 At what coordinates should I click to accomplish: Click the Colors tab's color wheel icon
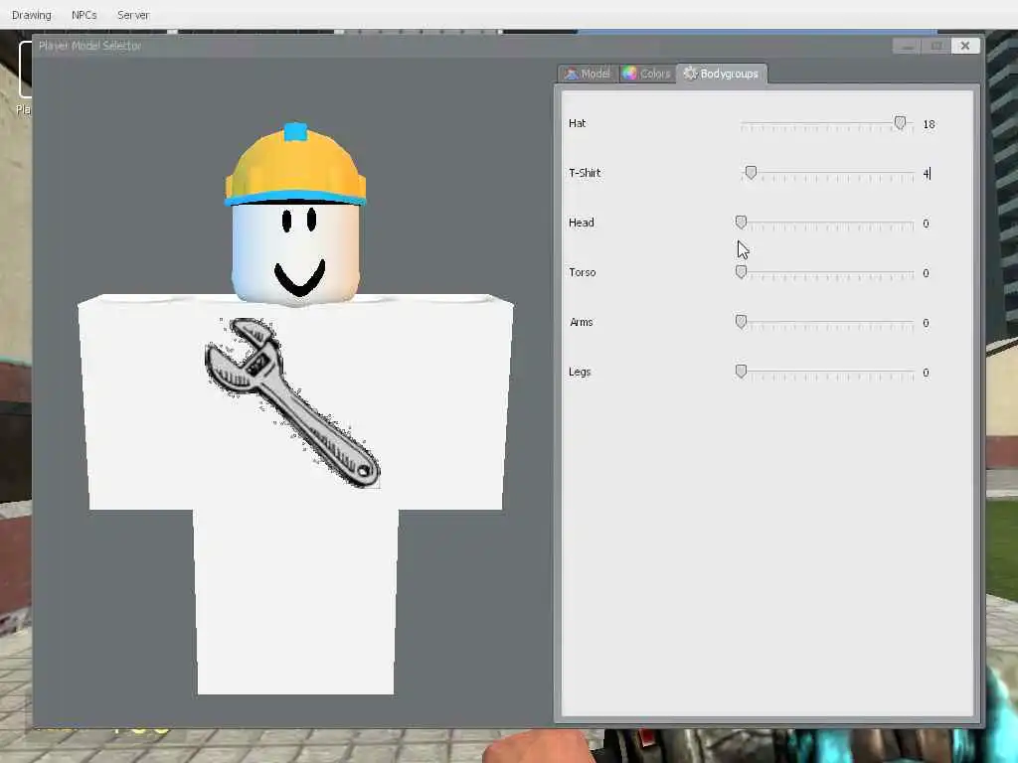point(629,74)
